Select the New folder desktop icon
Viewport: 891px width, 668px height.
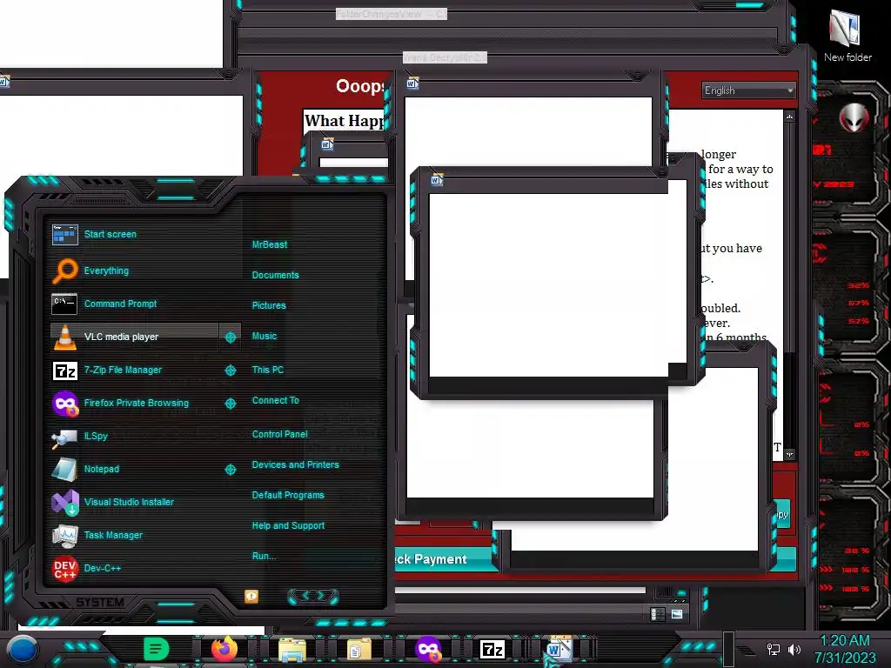point(847,35)
